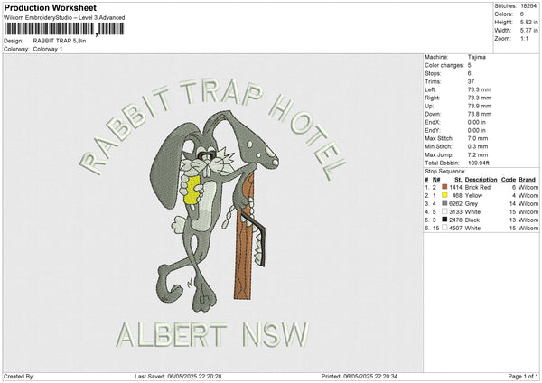Click the 'Left:' measurement label

click(430, 89)
